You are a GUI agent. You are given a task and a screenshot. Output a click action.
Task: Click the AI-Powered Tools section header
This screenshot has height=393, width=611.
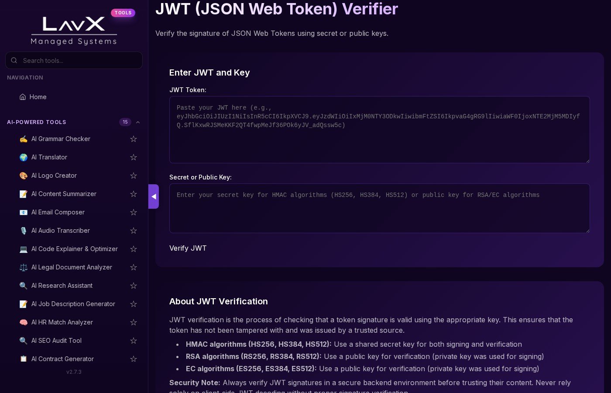[x=37, y=122]
